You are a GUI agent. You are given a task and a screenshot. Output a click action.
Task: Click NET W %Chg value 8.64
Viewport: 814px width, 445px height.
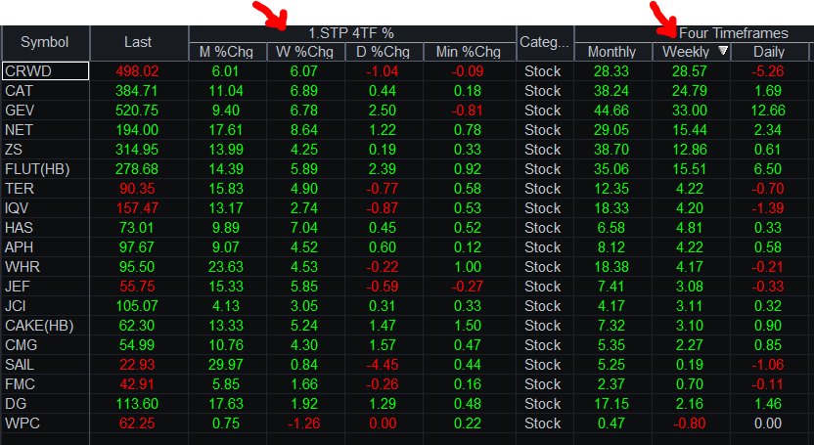304,130
